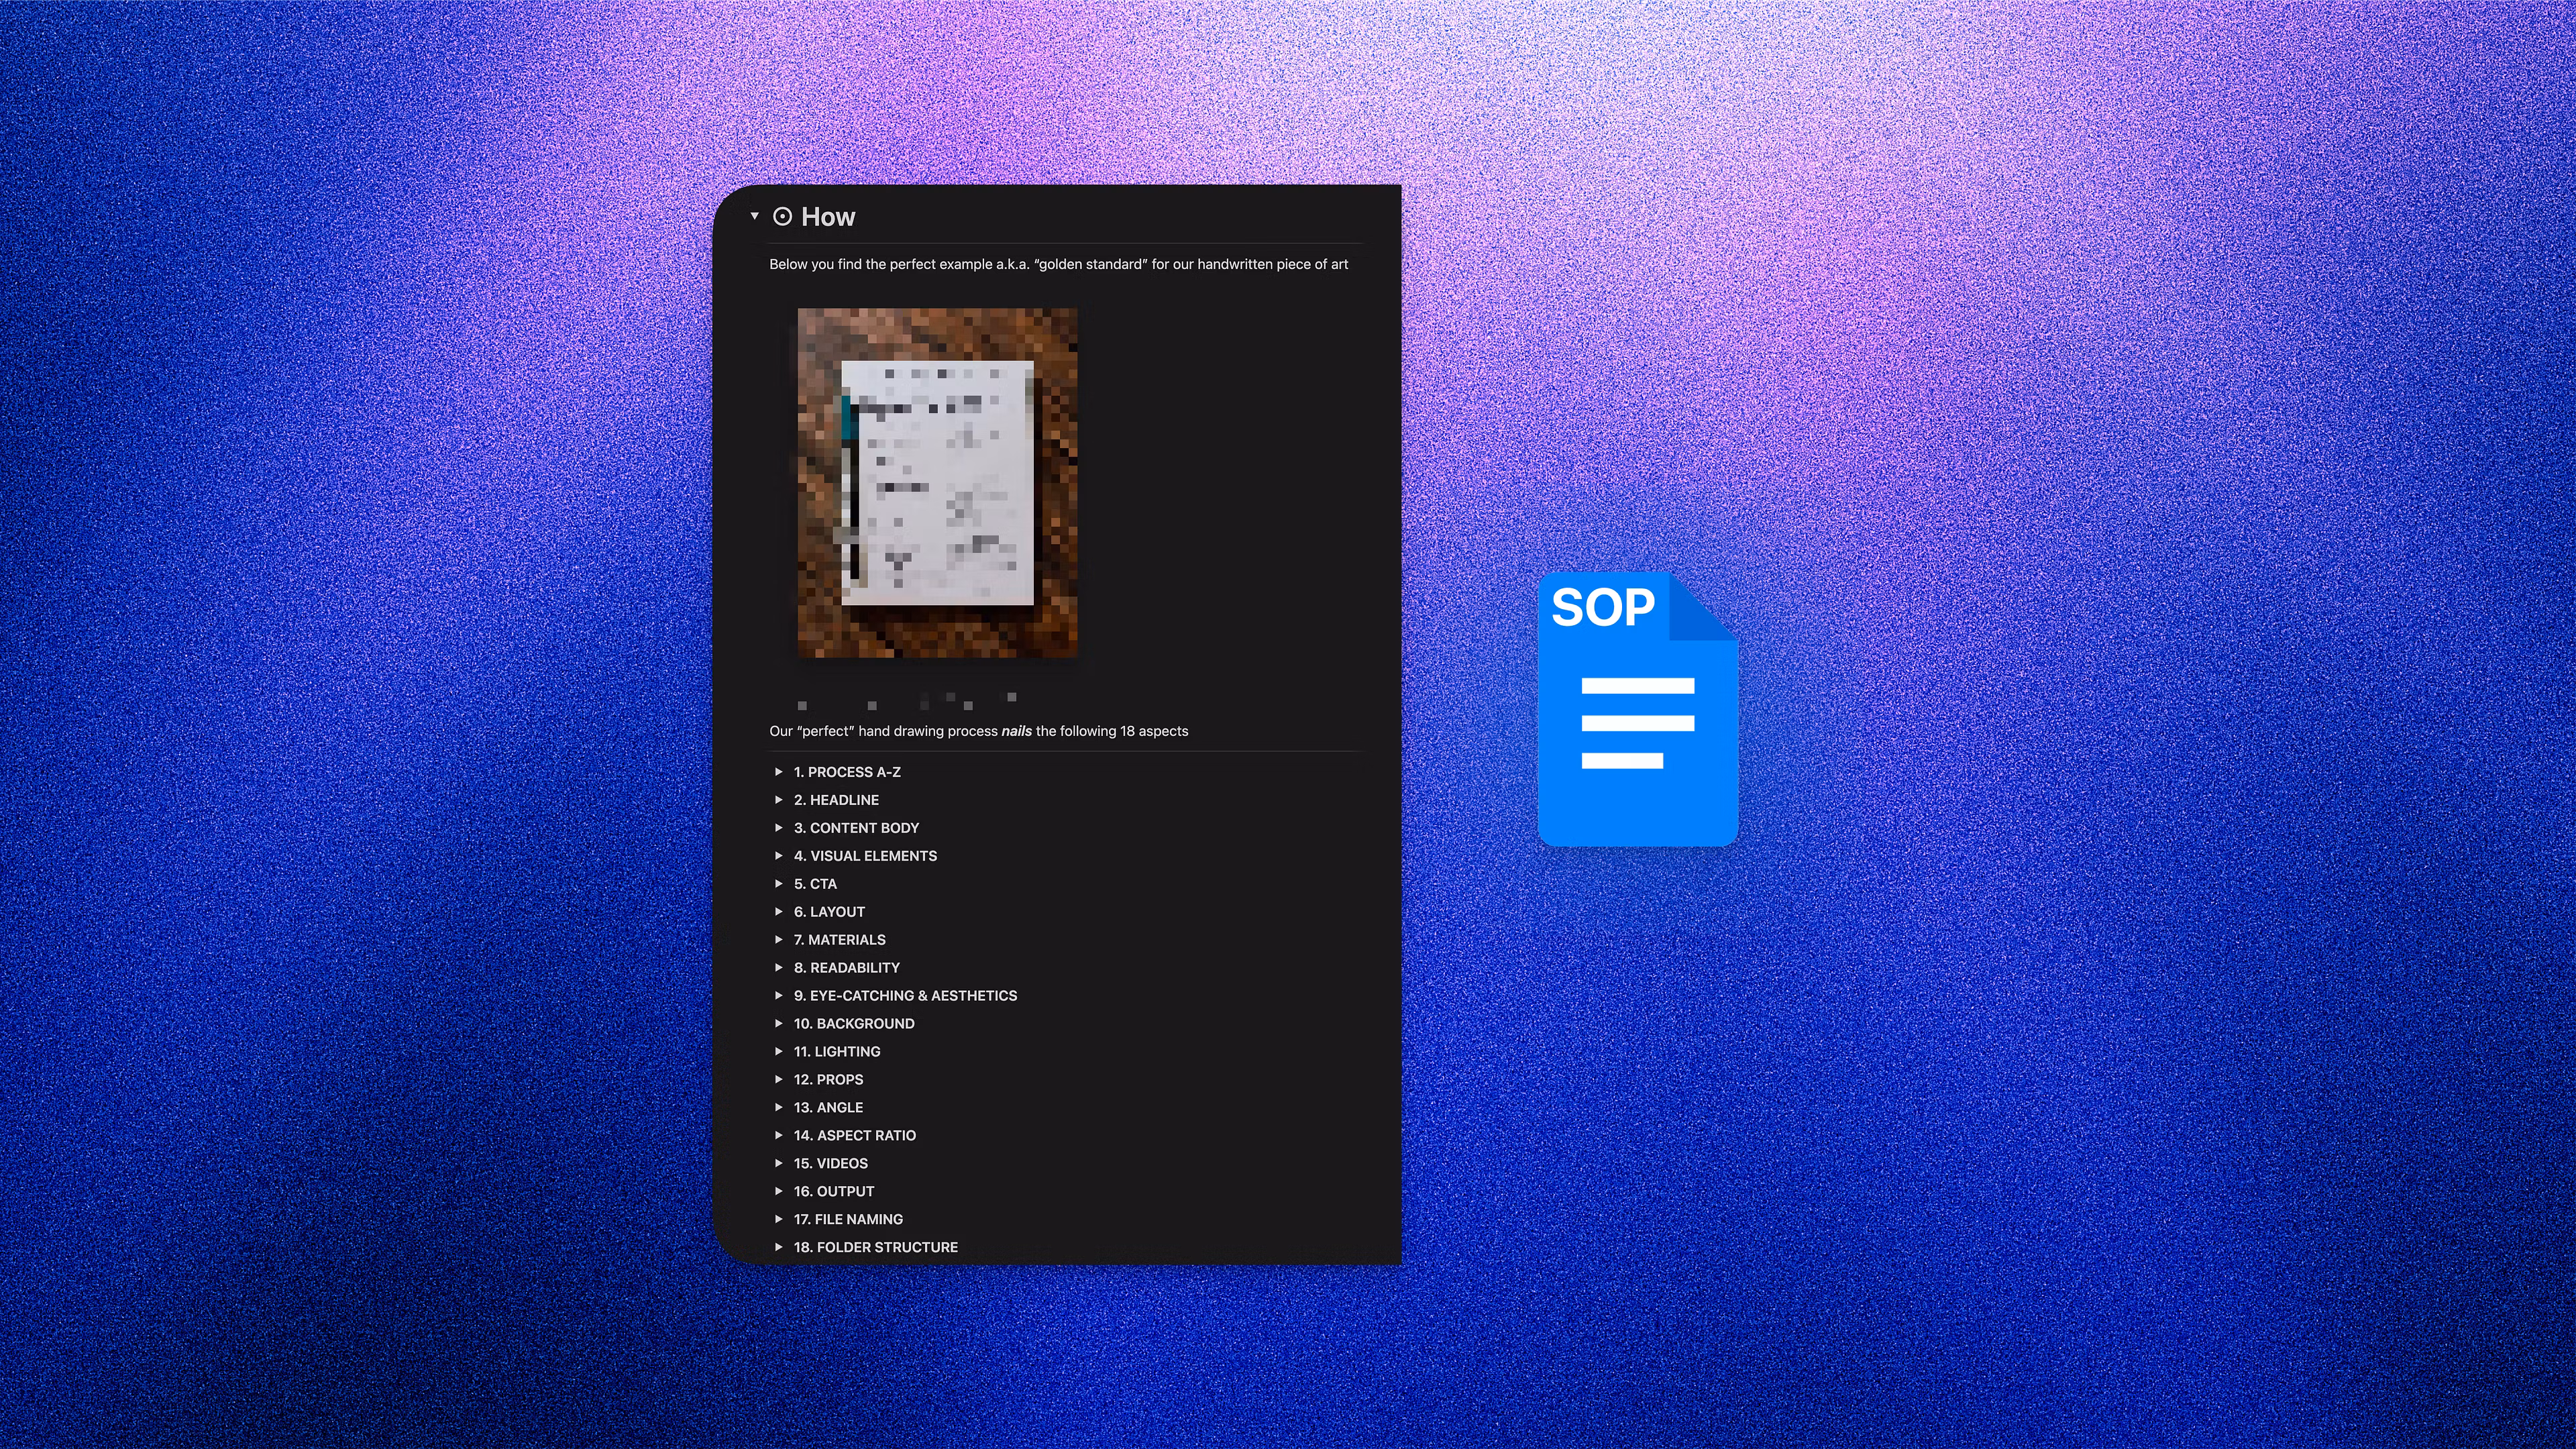Expand the 1. PROCESS A-Z toggle
This screenshot has height=1449, width=2576.
point(846,772)
